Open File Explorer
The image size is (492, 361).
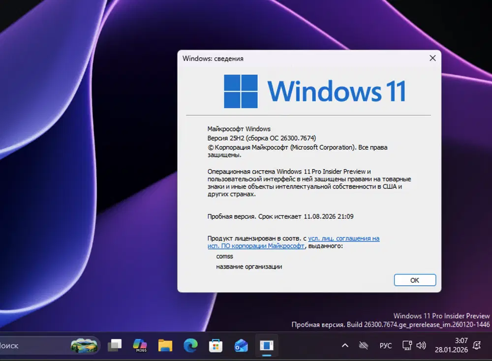[x=165, y=345]
